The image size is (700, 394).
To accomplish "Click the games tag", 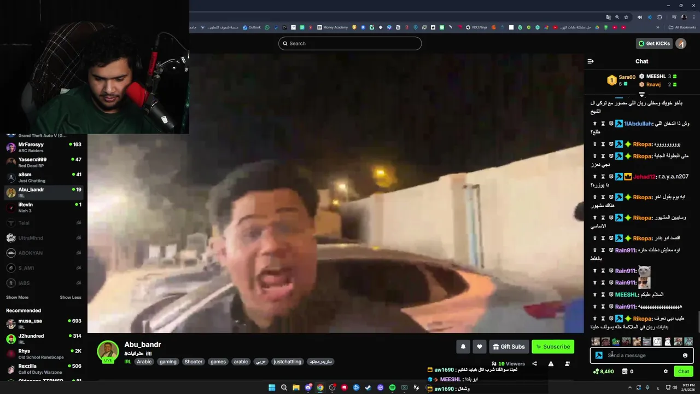I will tap(218, 362).
